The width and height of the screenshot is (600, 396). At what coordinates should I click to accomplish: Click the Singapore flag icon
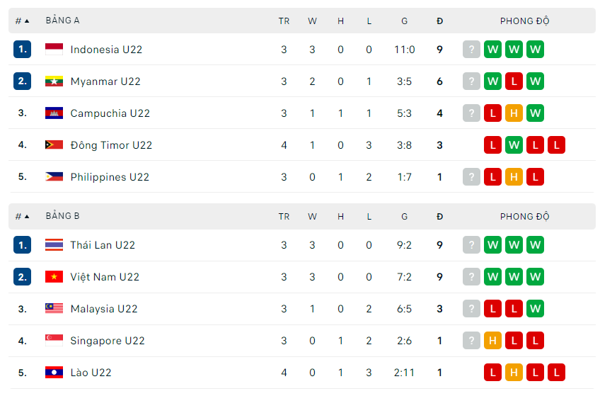[x=54, y=341]
